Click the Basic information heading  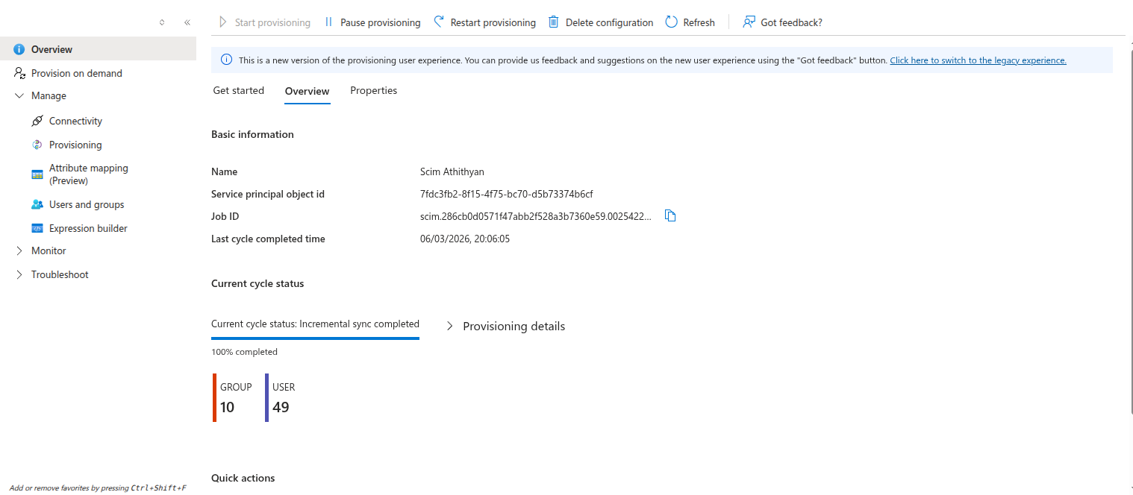click(252, 134)
